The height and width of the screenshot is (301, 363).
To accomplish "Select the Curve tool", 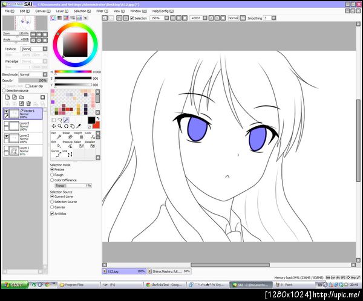I will (56, 154).
